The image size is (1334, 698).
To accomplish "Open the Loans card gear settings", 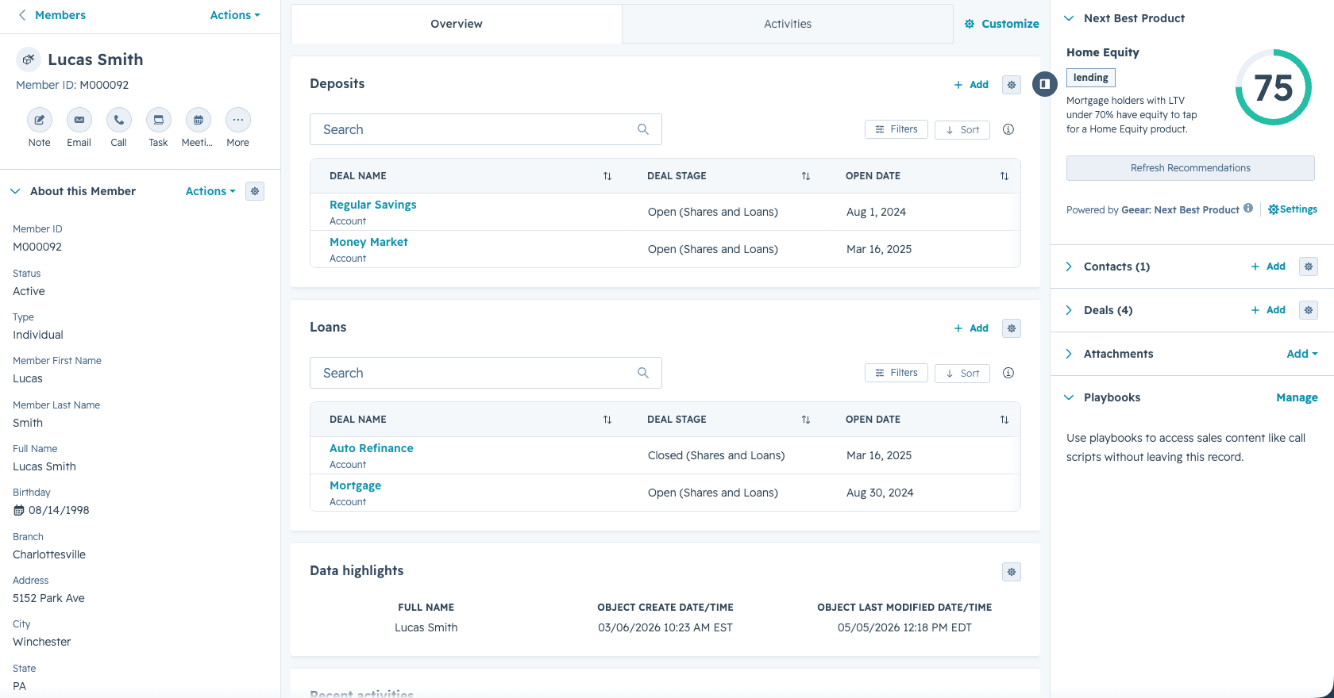I will click(x=1012, y=328).
